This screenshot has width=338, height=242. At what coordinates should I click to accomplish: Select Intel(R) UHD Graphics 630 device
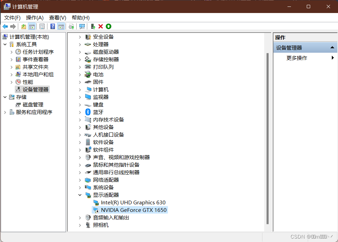point(133,203)
